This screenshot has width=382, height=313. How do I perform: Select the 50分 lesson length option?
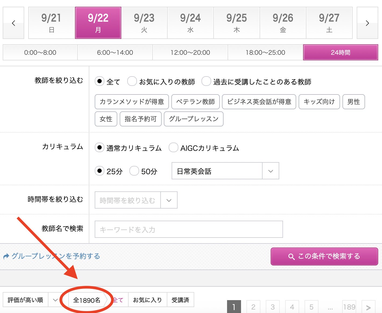(x=134, y=171)
